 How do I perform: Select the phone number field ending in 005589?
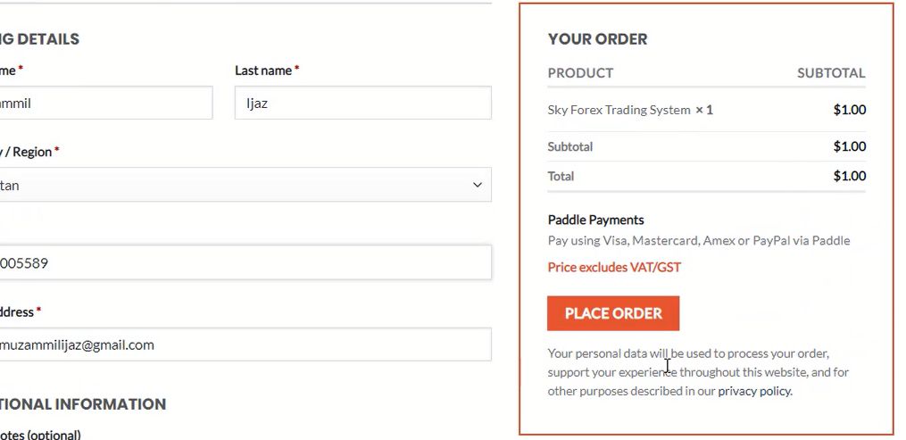(x=245, y=263)
